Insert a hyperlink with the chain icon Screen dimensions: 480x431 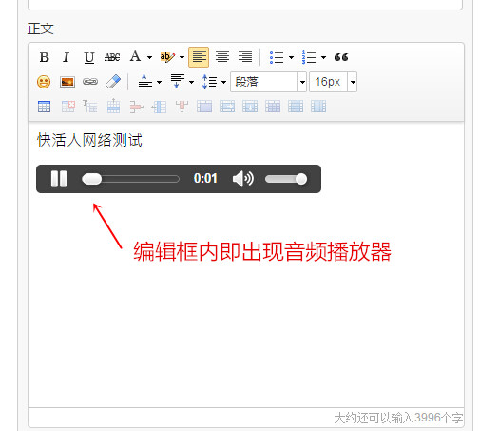(90, 82)
